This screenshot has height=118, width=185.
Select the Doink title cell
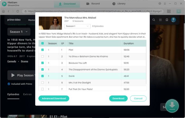point(94,76)
